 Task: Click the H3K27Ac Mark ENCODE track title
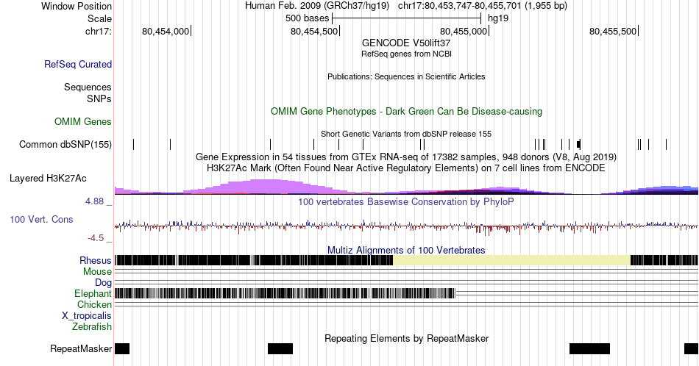click(x=406, y=168)
